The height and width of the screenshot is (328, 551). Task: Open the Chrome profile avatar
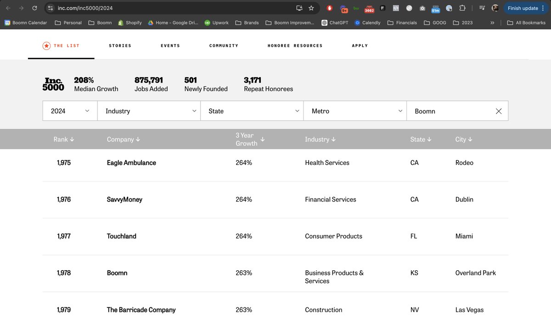pos(495,8)
